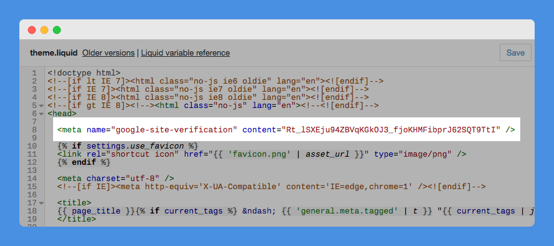Collapse the head tag fold on line 6
This screenshot has width=554, height=246.
coord(41,114)
